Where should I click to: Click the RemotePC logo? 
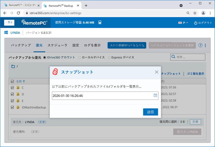[34, 22]
